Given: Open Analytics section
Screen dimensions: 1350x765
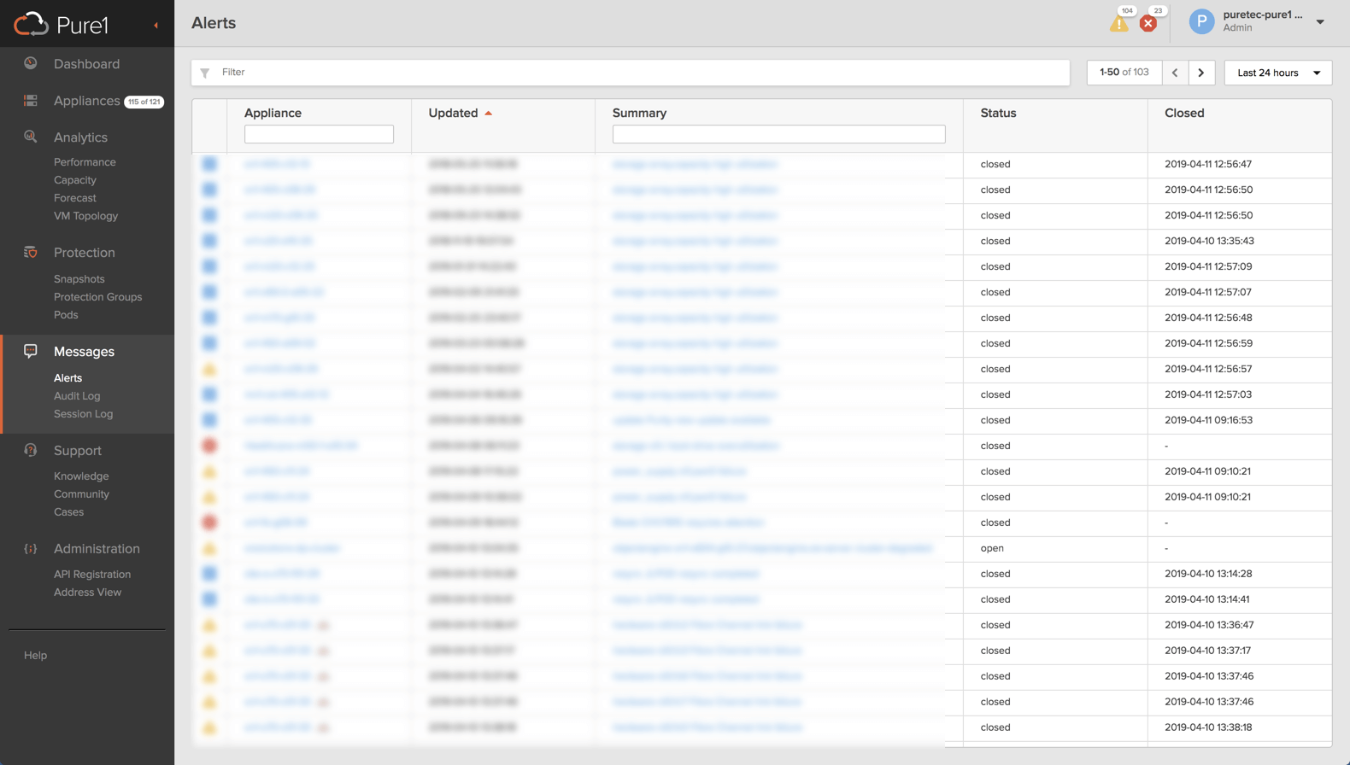Looking at the screenshot, I should click(x=80, y=137).
